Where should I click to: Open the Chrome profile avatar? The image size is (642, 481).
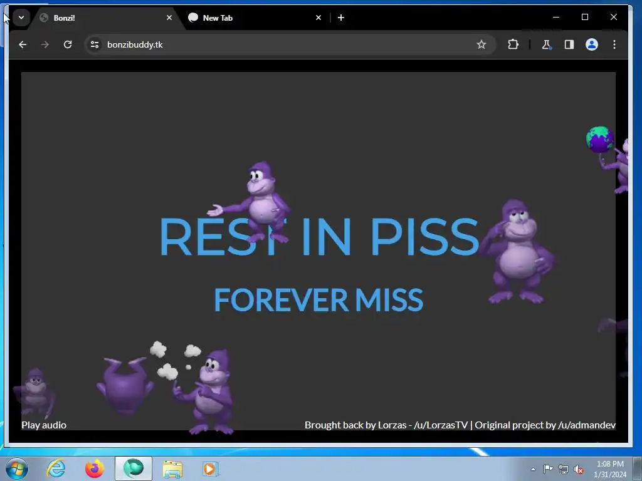tap(592, 44)
